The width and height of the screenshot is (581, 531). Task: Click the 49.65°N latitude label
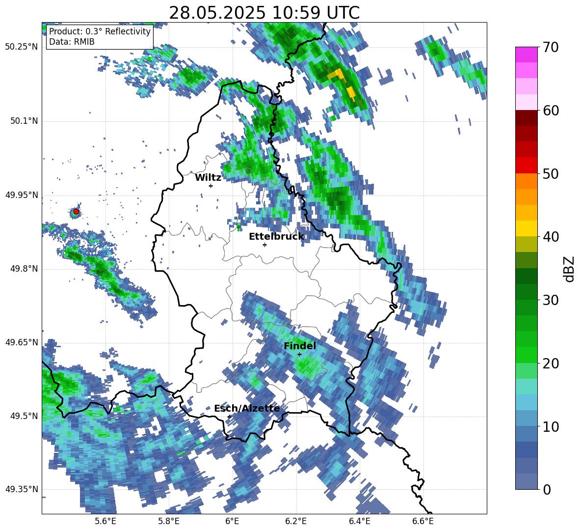[x=22, y=342]
